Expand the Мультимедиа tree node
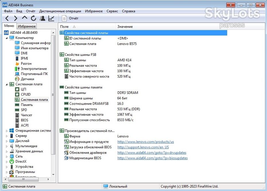 (x=7, y=146)
